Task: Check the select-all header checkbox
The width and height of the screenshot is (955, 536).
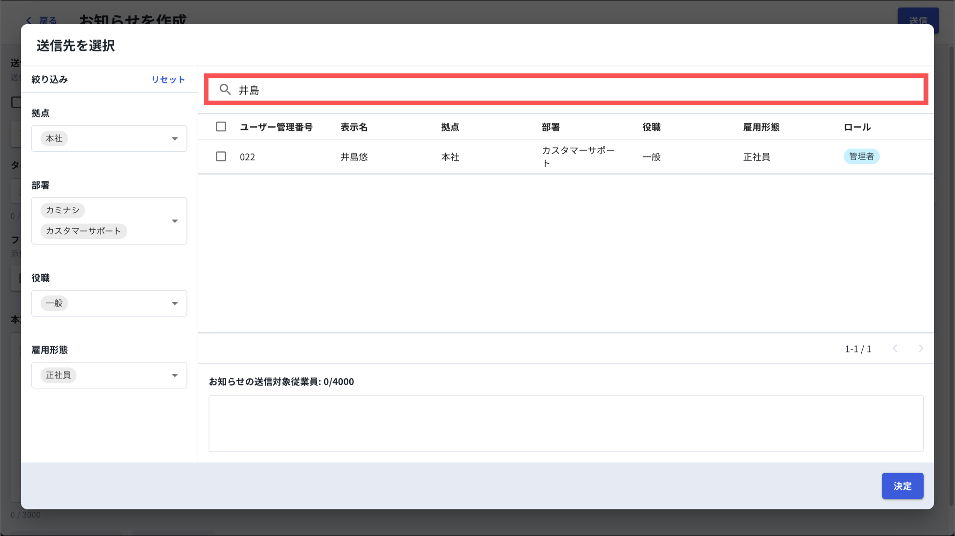Action: [221, 127]
